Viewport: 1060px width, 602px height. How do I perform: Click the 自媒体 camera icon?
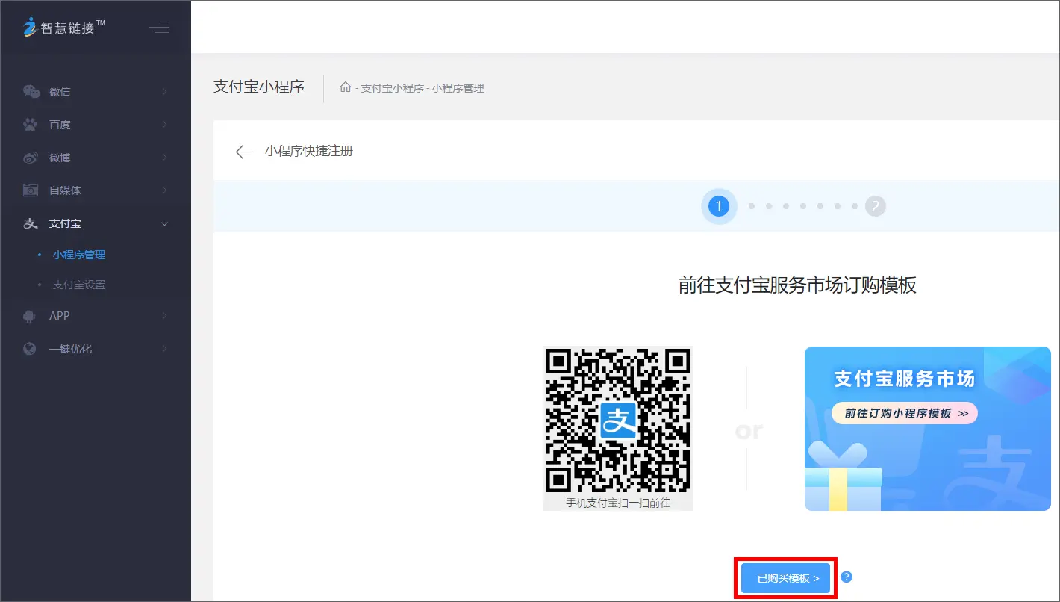point(31,190)
